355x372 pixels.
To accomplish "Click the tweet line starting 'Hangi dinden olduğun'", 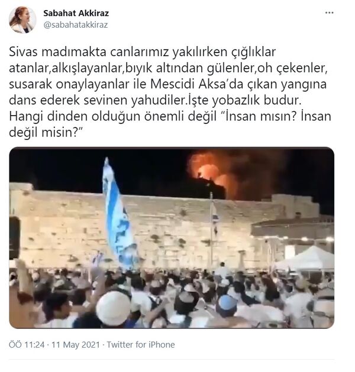I will (170, 116).
